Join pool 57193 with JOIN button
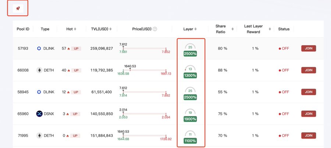Viewport: 331px width, 148px height. pos(309,48)
